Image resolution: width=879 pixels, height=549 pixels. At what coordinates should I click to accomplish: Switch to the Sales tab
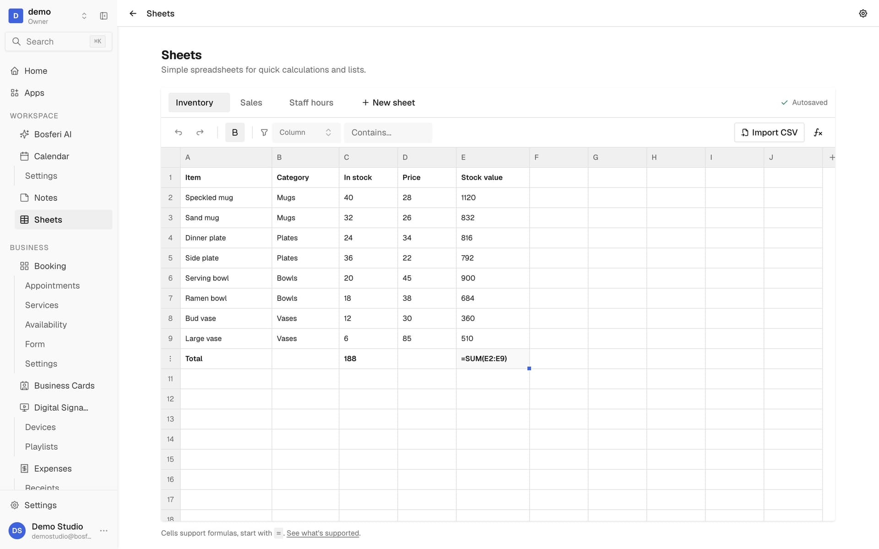[x=251, y=102]
